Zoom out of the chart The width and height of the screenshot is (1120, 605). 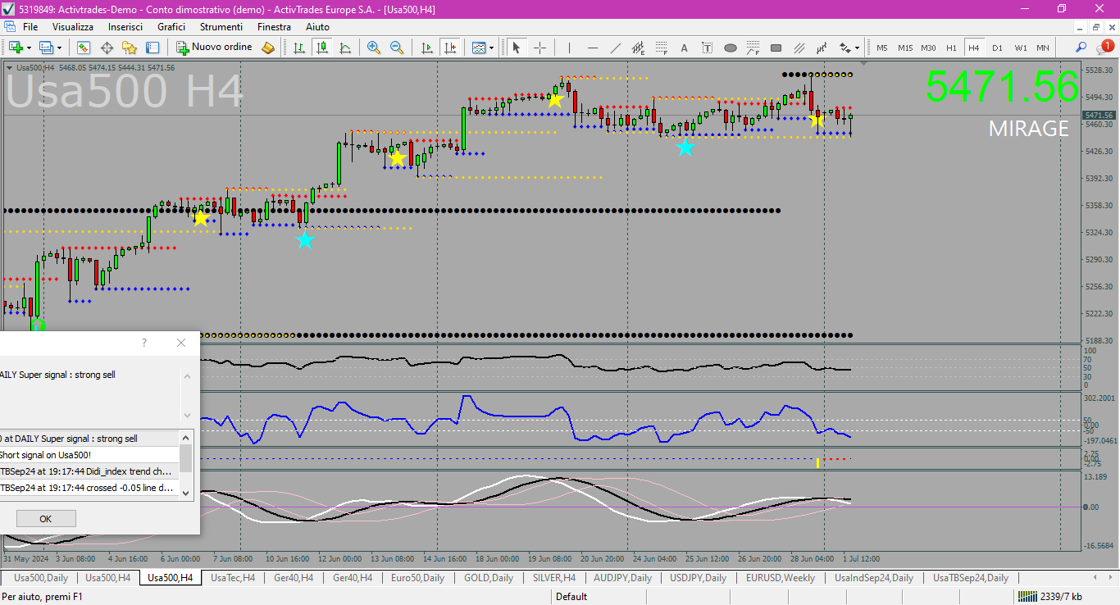[x=397, y=48]
